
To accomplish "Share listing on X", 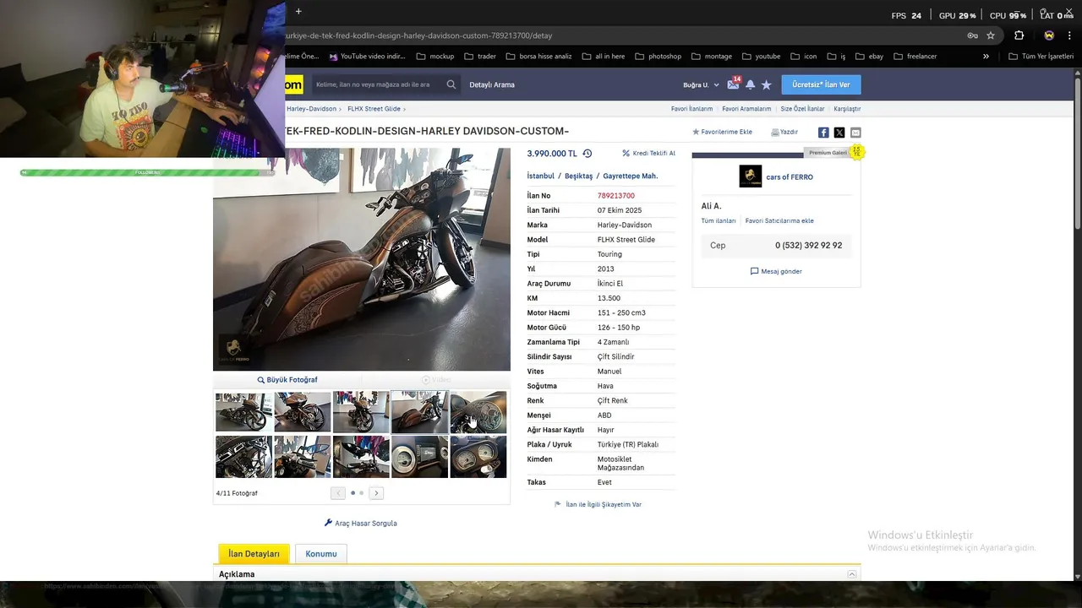I will click(839, 133).
